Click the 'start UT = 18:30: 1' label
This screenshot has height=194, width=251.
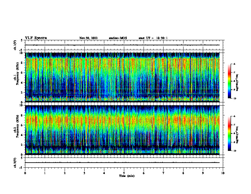point(153,38)
